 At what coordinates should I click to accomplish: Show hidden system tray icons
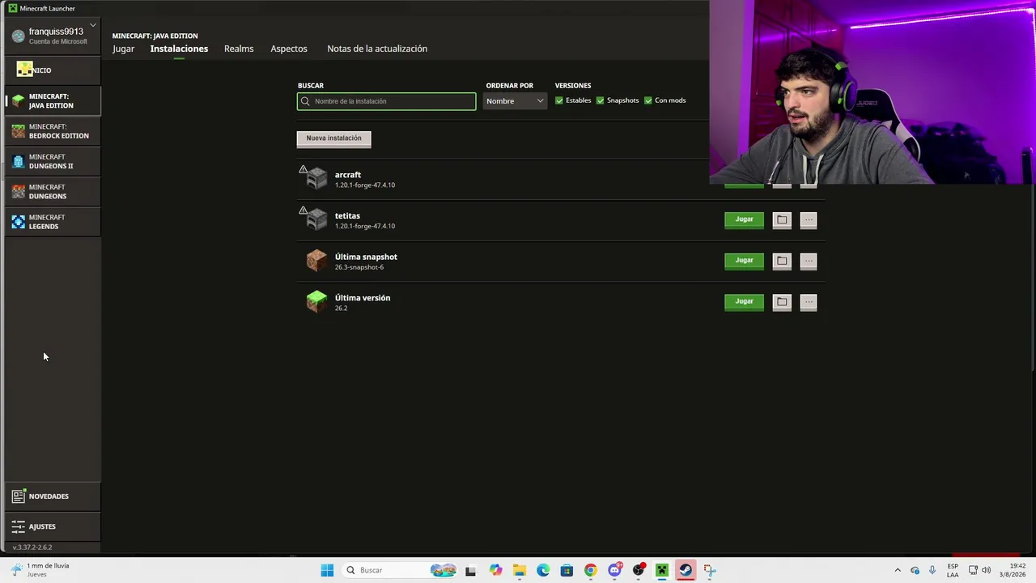(897, 570)
